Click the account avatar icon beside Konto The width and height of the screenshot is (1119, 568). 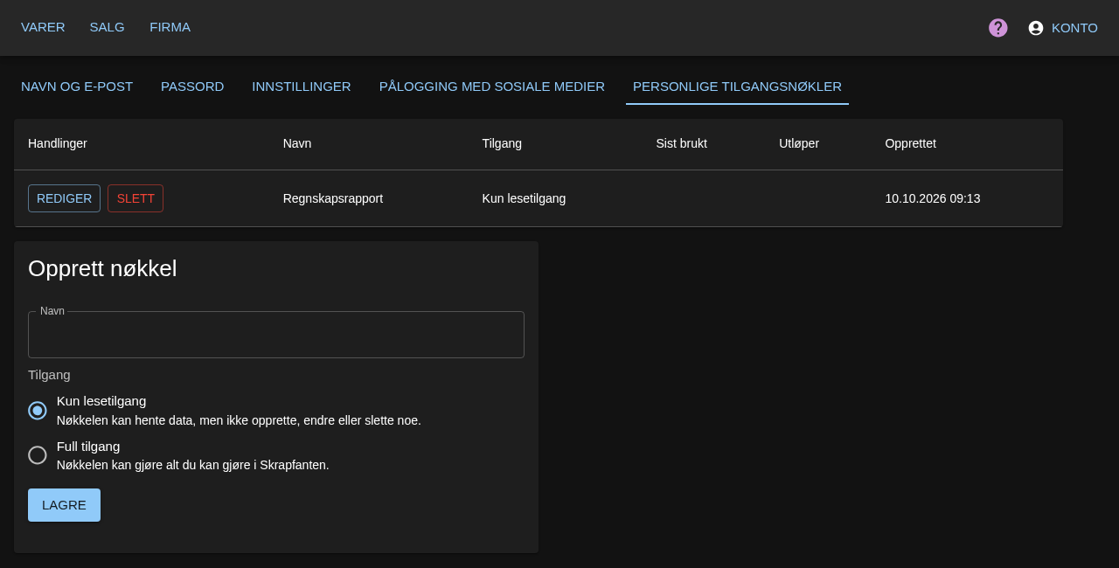(x=1036, y=28)
